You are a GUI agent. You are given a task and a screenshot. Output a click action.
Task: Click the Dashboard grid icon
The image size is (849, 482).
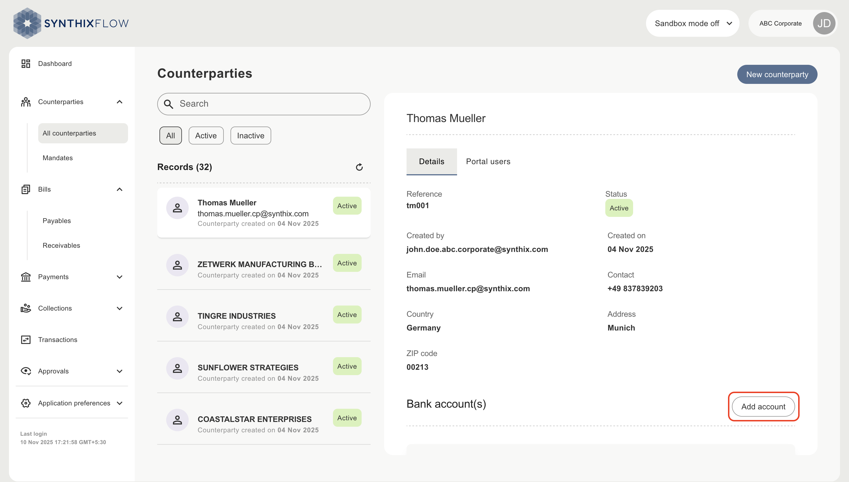pyautogui.click(x=26, y=64)
